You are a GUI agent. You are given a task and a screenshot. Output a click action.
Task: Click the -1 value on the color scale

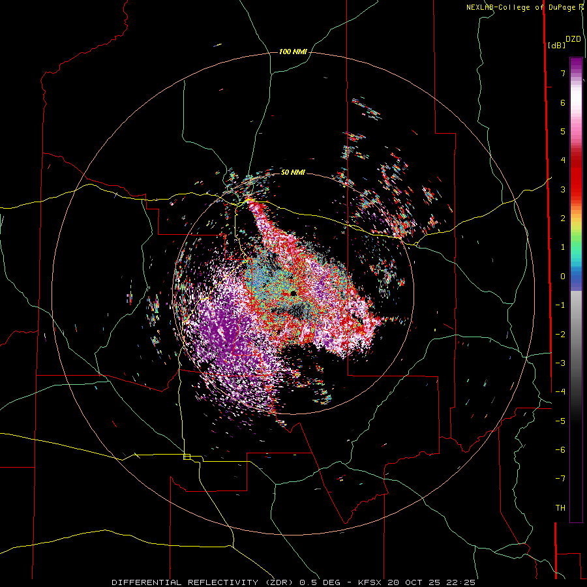point(560,305)
